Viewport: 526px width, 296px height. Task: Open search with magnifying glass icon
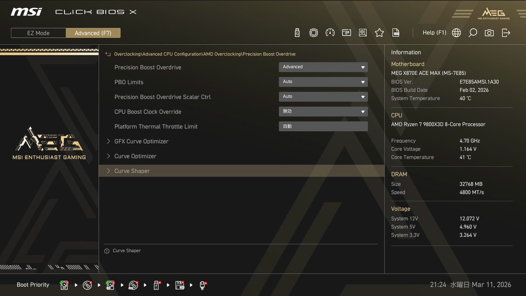[x=473, y=33]
